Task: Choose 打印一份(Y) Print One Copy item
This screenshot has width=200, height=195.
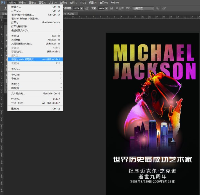Action: point(35,103)
